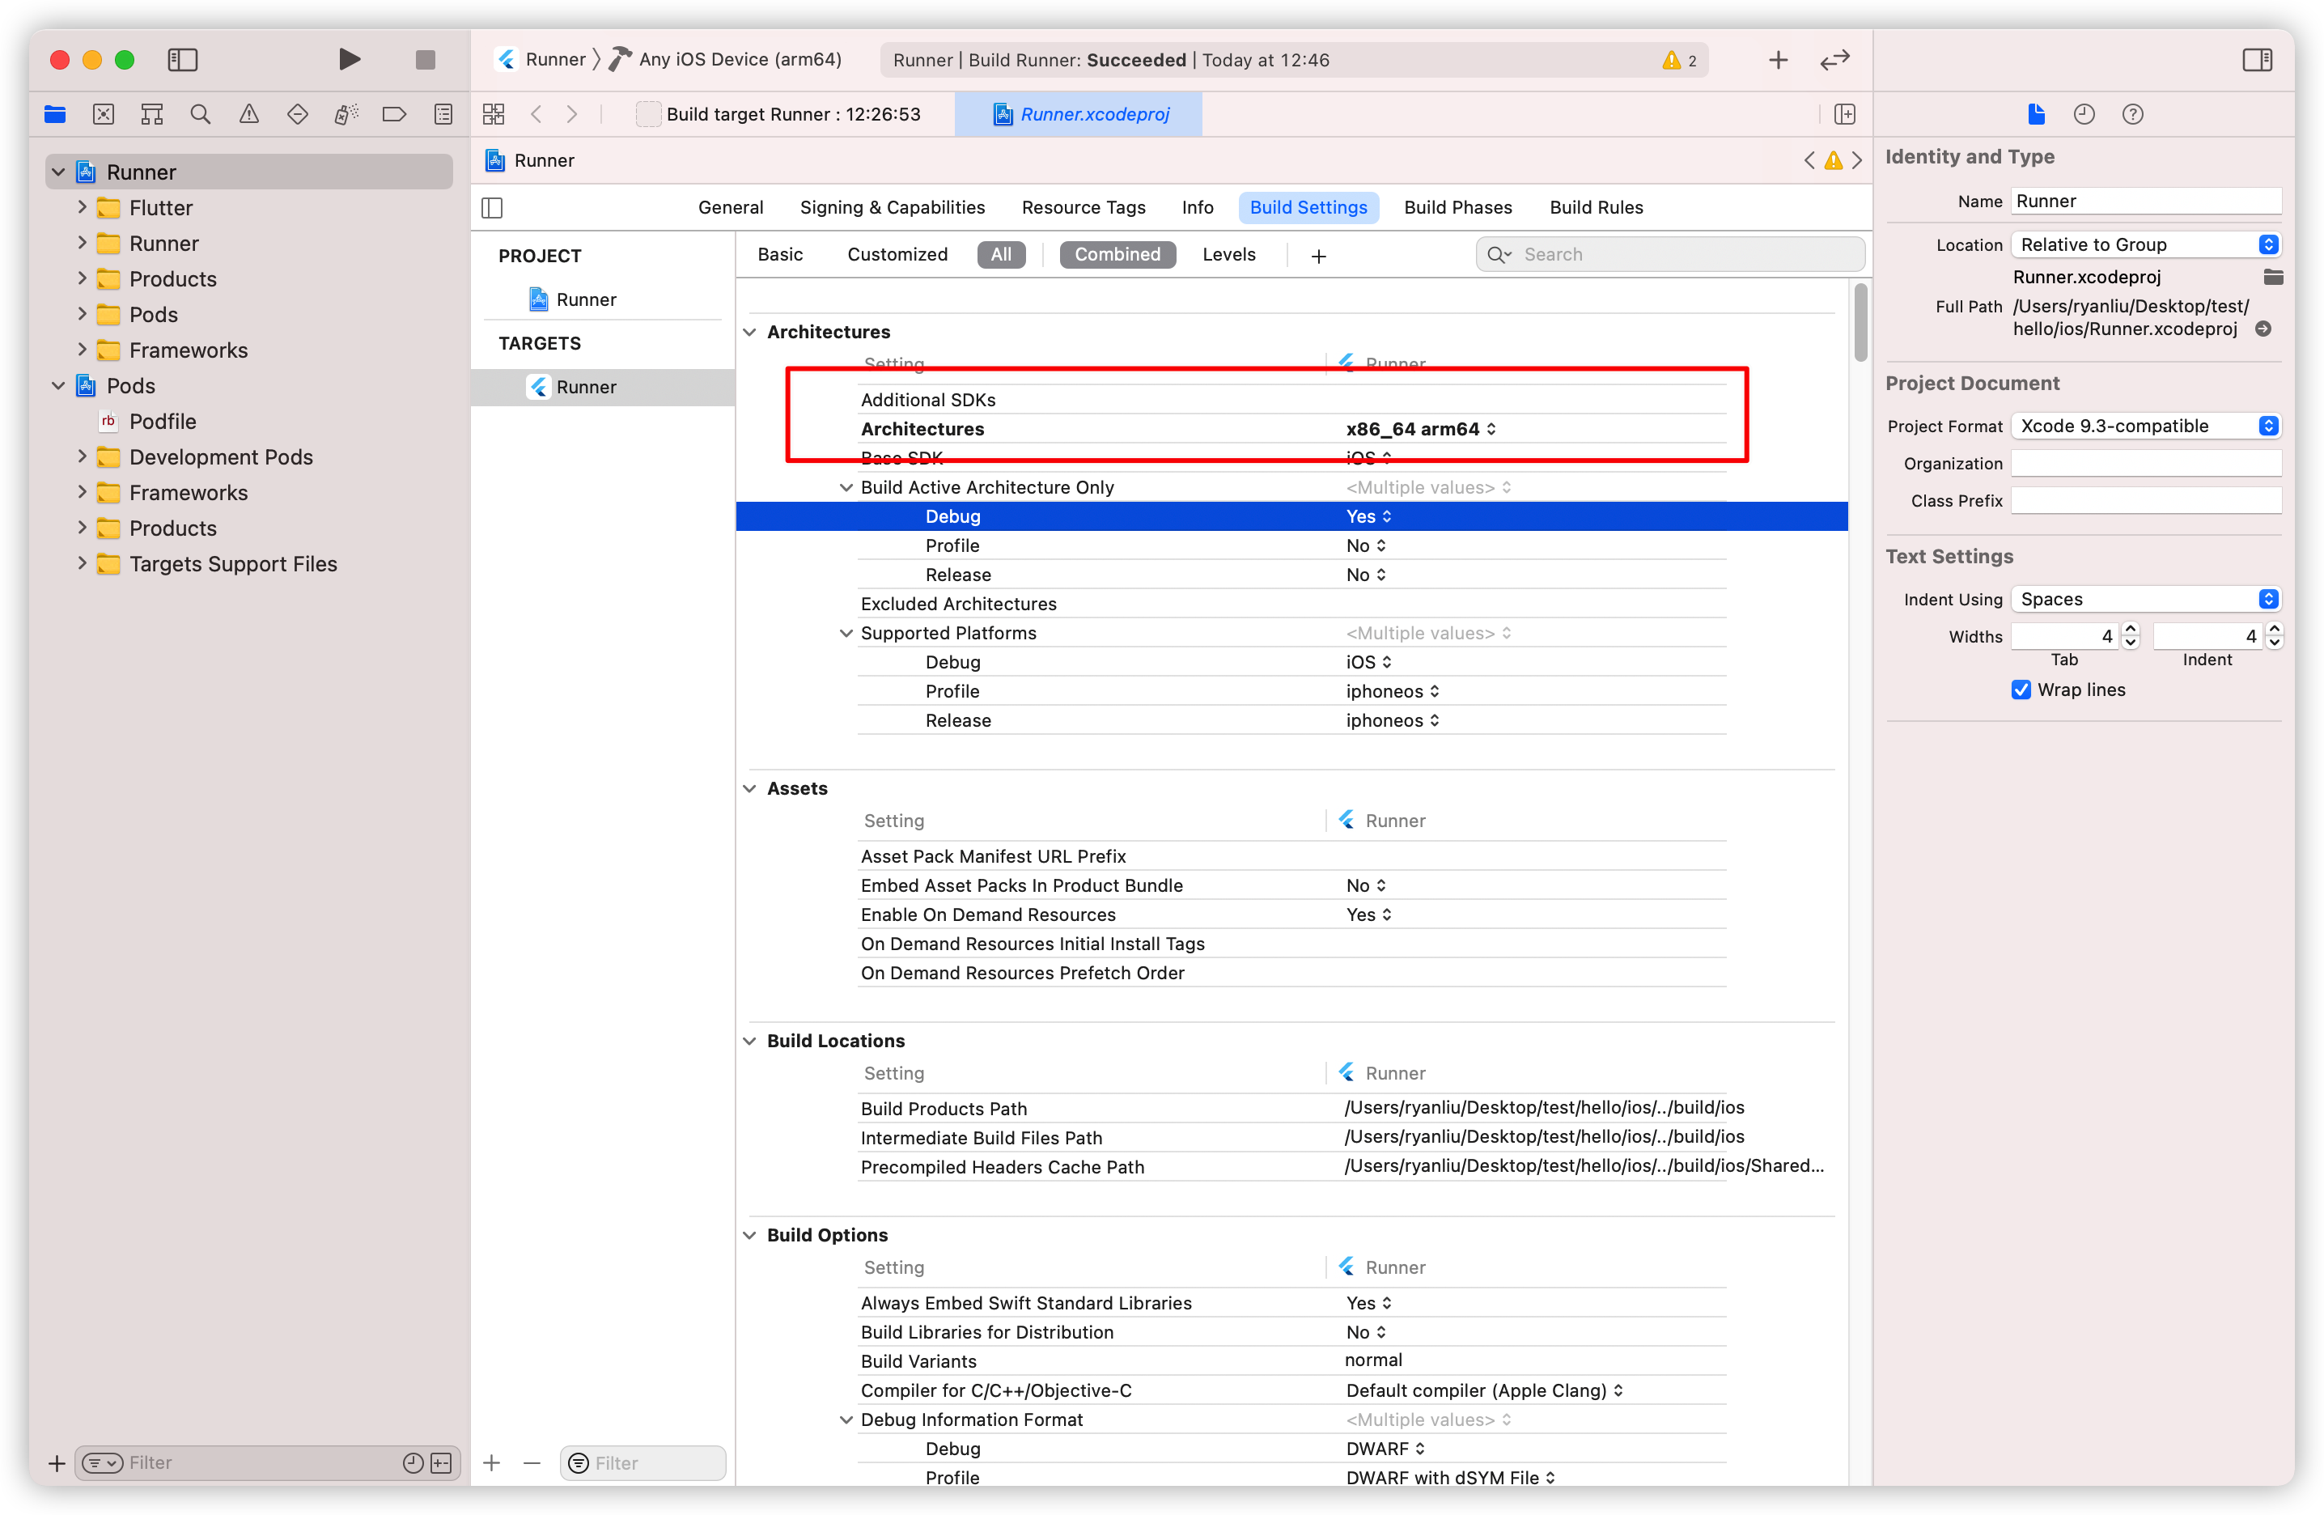Viewport: 2324px width, 1515px height.
Task: Open the Issue navigator warning icon
Action: tap(249, 114)
